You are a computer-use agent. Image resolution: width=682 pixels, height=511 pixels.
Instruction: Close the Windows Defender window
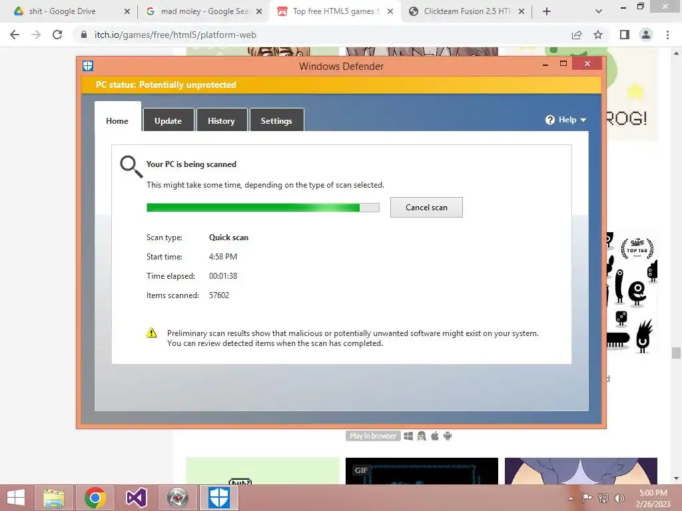[x=587, y=63]
